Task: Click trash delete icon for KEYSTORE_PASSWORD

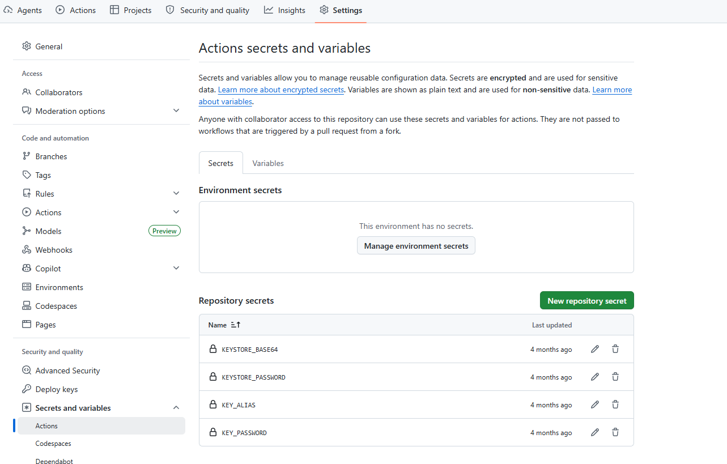Action: (615, 377)
